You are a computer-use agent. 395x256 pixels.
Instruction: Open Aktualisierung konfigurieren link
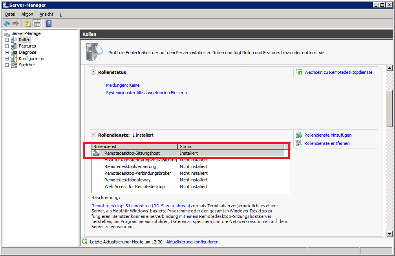pos(192,242)
